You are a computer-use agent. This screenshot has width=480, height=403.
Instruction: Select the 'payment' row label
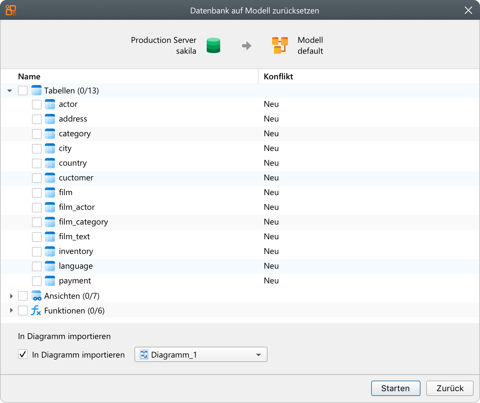[x=75, y=281]
